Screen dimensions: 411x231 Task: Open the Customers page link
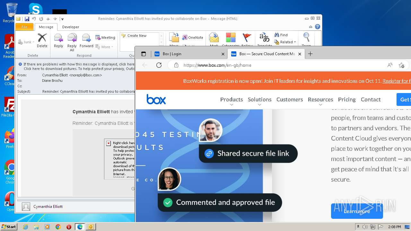[x=290, y=99]
